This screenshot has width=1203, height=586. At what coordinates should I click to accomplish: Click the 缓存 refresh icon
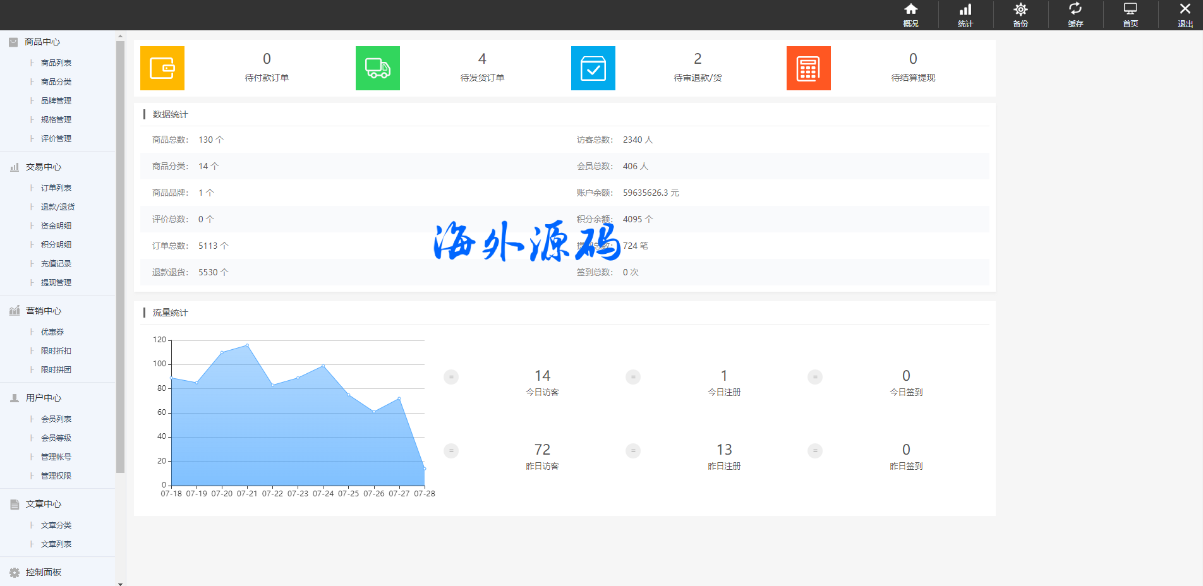(x=1075, y=15)
